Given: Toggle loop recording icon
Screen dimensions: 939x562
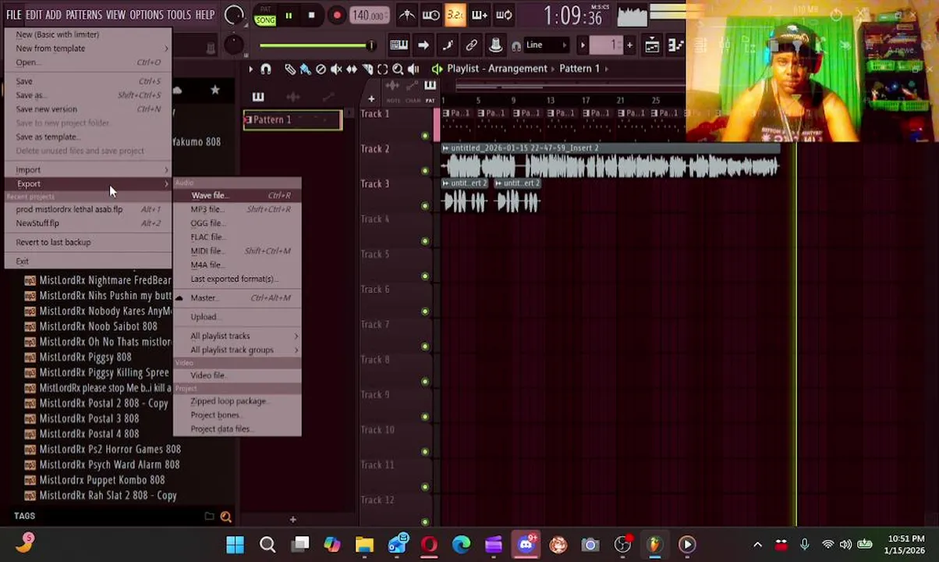Looking at the screenshot, I should point(504,15).
